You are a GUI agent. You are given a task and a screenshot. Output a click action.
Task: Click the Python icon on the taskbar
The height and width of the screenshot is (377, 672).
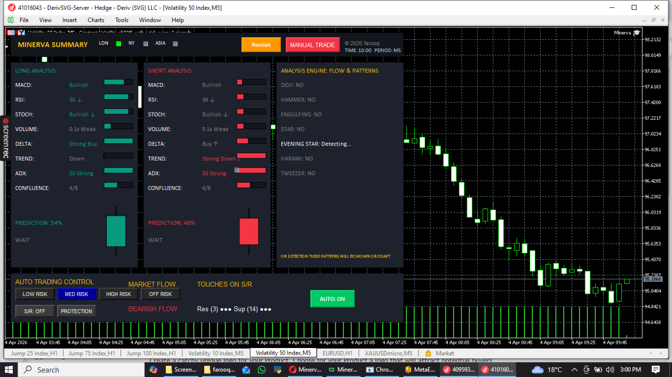click(277, 370)
